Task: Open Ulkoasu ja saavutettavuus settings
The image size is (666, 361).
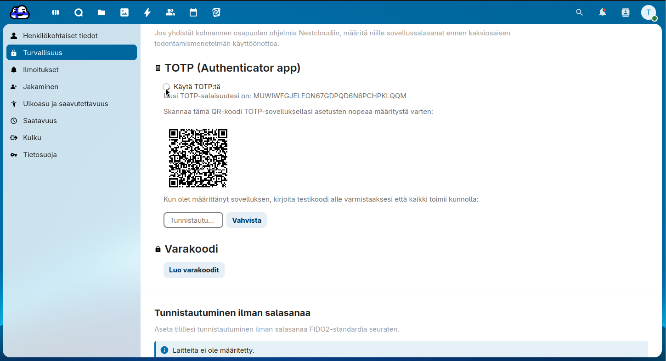Action: (x=72, y=104)
